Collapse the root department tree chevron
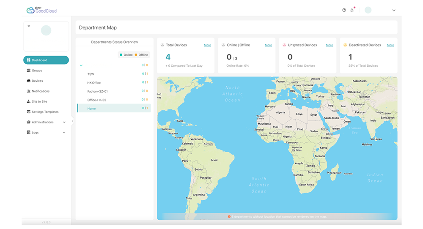This screenshot has height=229, width=423. [81, 65]
